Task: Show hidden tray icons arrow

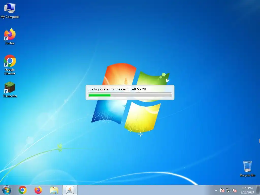Action: pos(216,190)
